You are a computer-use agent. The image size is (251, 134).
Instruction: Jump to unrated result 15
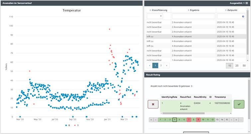point(227,120)
